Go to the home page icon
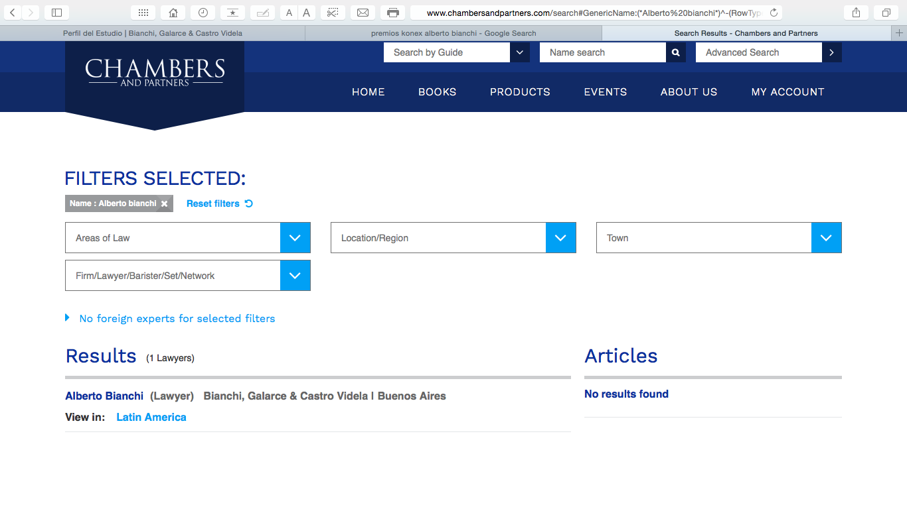 coord(173,13)
